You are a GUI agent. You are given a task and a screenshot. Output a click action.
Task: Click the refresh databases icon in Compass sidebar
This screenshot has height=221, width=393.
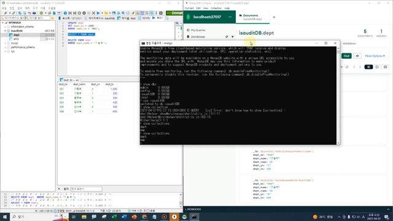tap(227, 37)
